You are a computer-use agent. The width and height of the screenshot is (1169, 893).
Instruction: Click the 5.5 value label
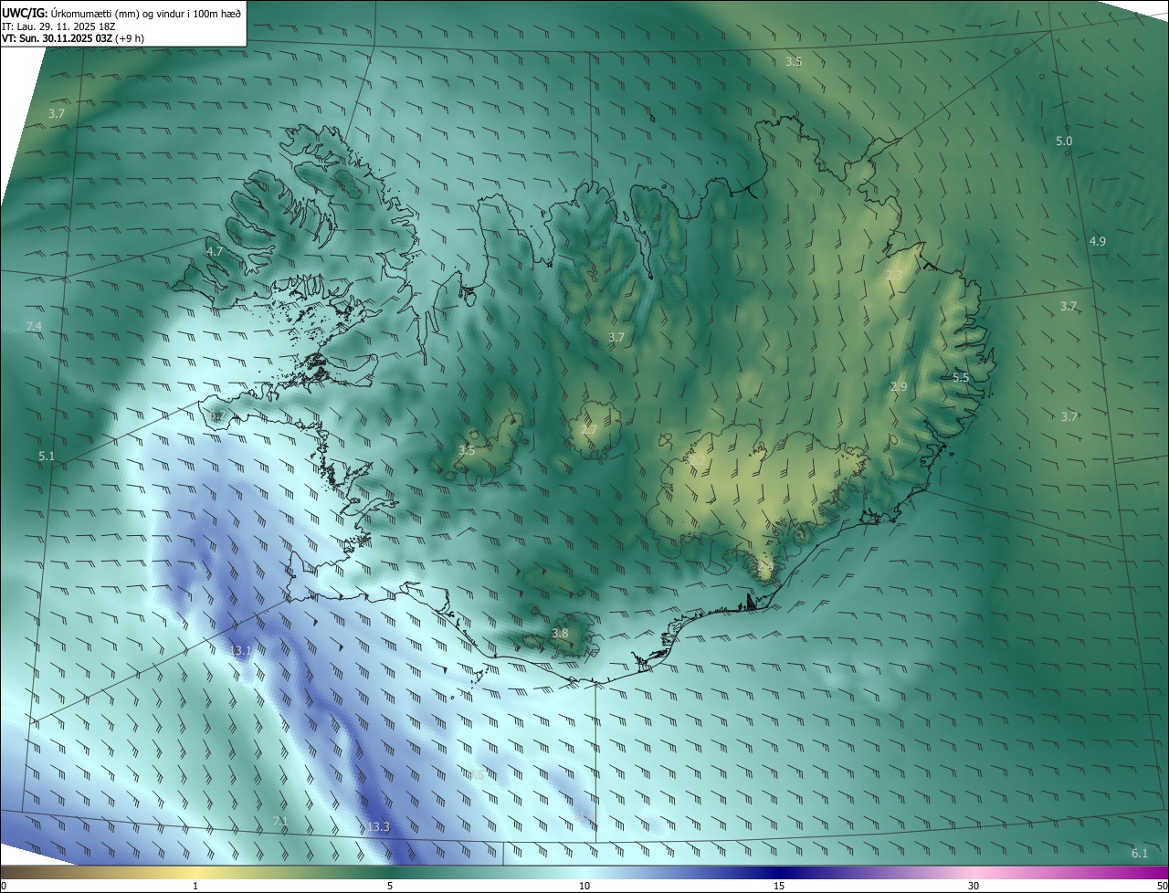coord(961,378)
